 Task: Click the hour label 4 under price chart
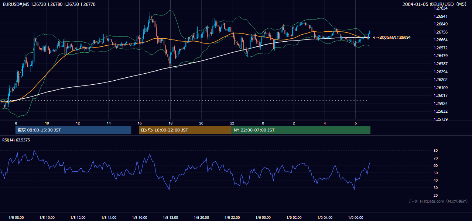pos(325,123)
